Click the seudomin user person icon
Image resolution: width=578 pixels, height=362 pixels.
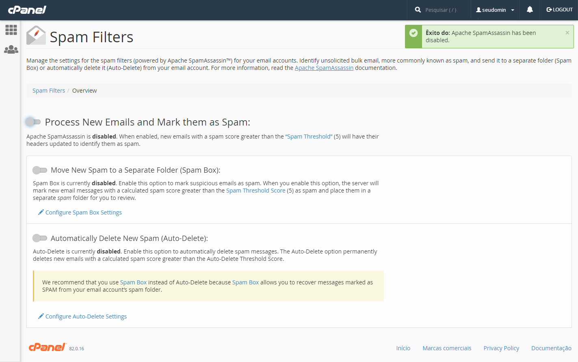pos(478,10)
